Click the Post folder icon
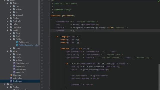This screenshot has height=90, width=160. (14, 36)
